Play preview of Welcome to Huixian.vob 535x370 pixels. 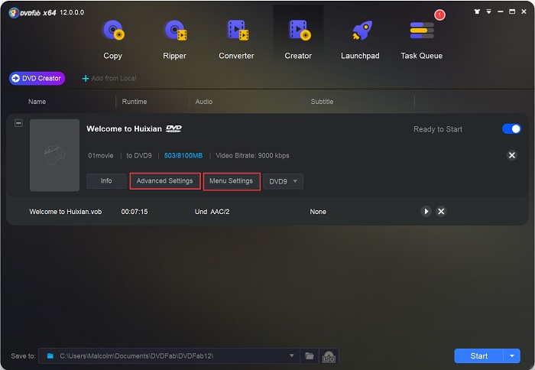coord(426,212)
